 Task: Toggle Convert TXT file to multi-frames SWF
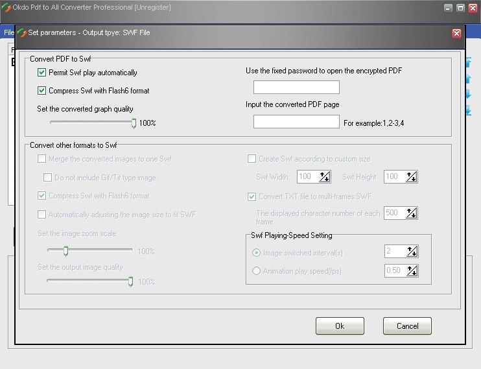pyautogui.click(x=252, y=196)
